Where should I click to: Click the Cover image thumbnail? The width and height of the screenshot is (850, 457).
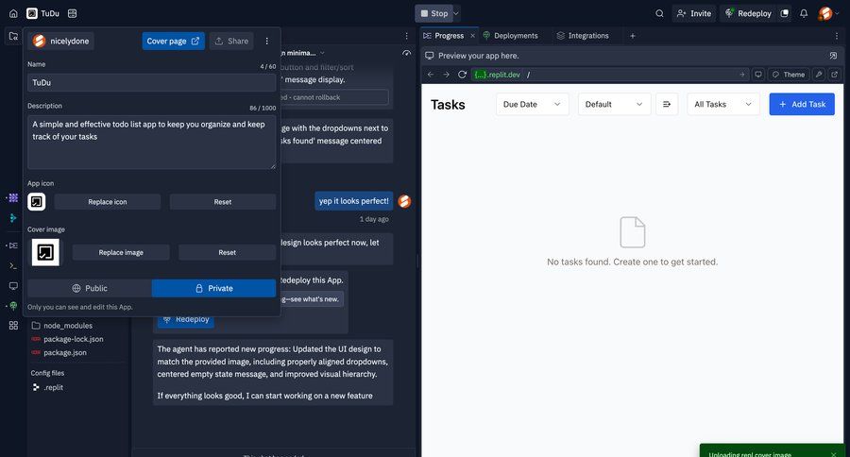45,252
